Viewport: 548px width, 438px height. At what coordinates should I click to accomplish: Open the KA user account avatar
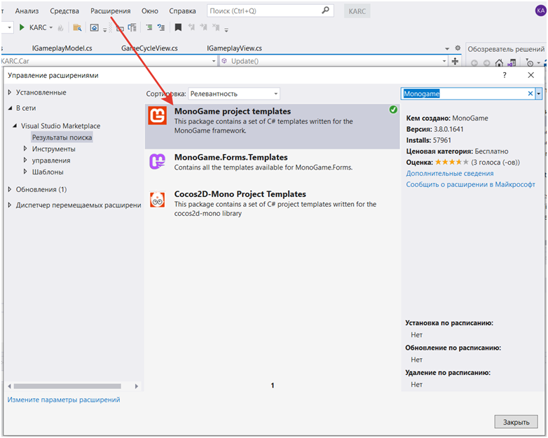click(540, 11)
